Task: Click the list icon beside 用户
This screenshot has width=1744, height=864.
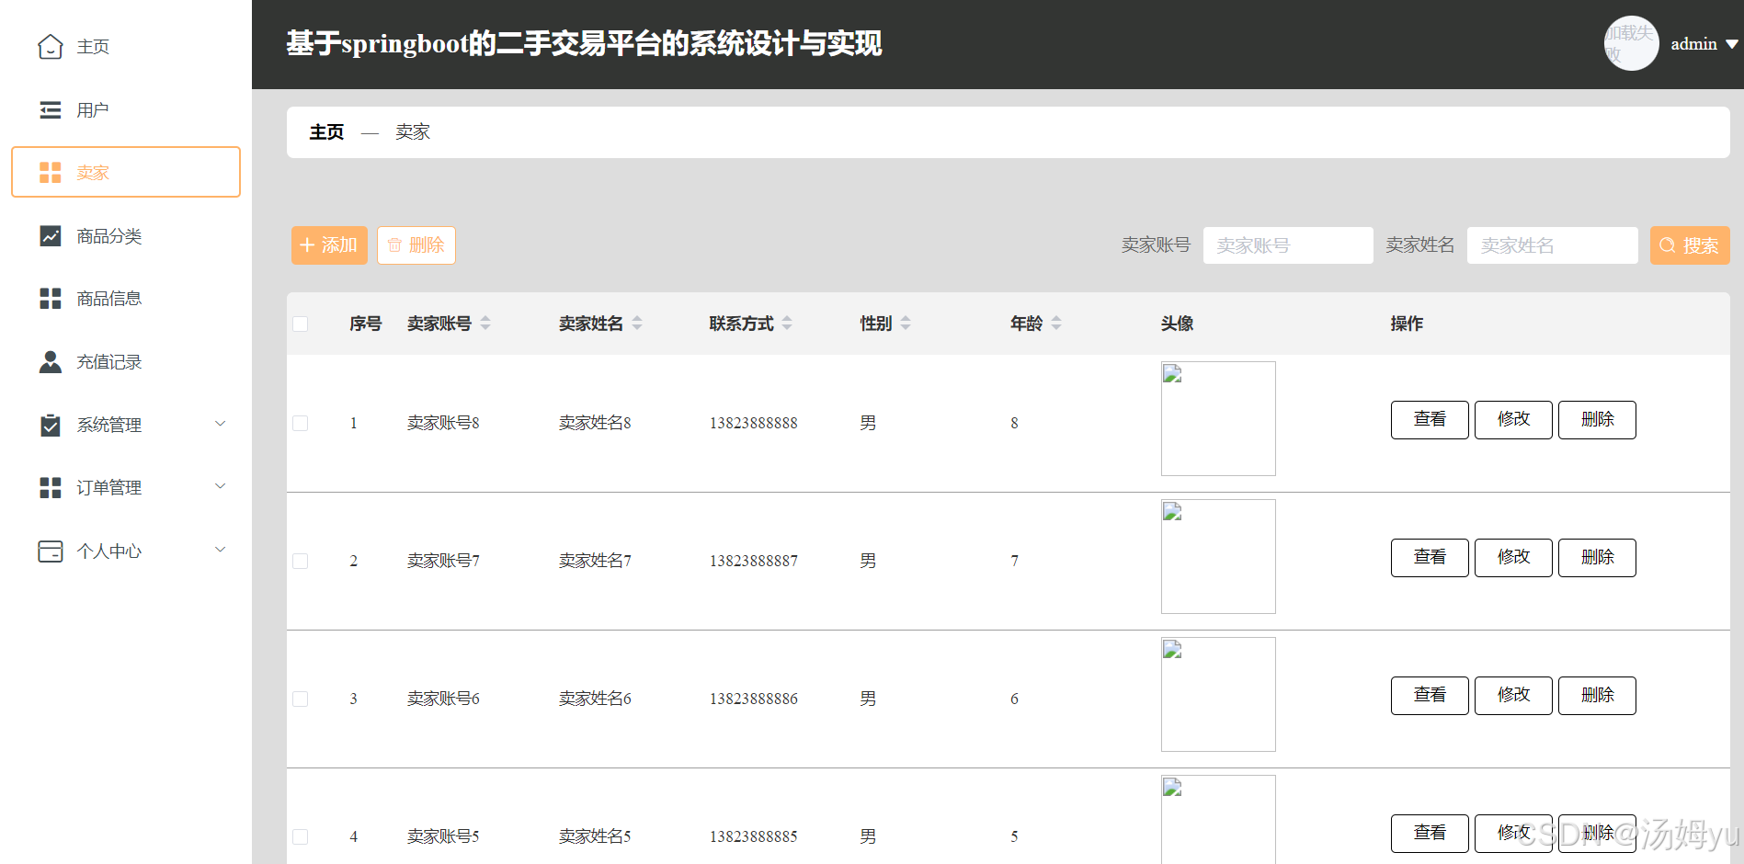Action: point(51,110)
